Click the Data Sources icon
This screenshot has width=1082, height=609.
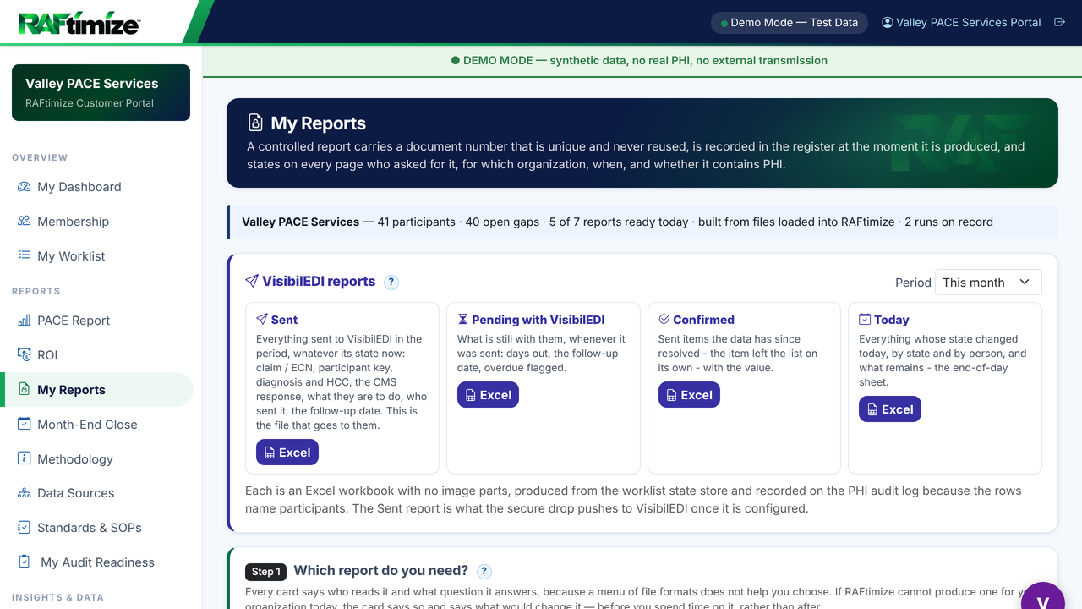coord(24,493)
